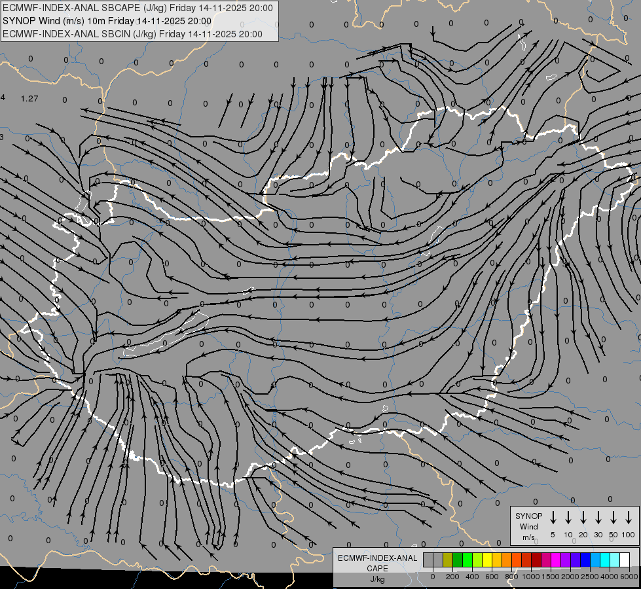641x589 pixels.
Task: Pick the dark red CAPE swatch above 1000
Action: [x=536, y=560]
